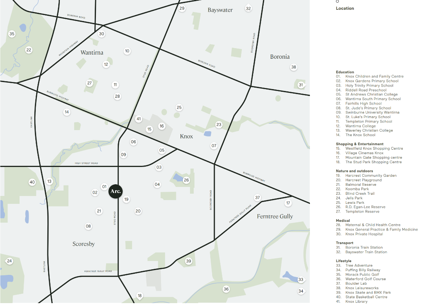Select map marker 07 Fairhills High School

(x=214, y=146)
